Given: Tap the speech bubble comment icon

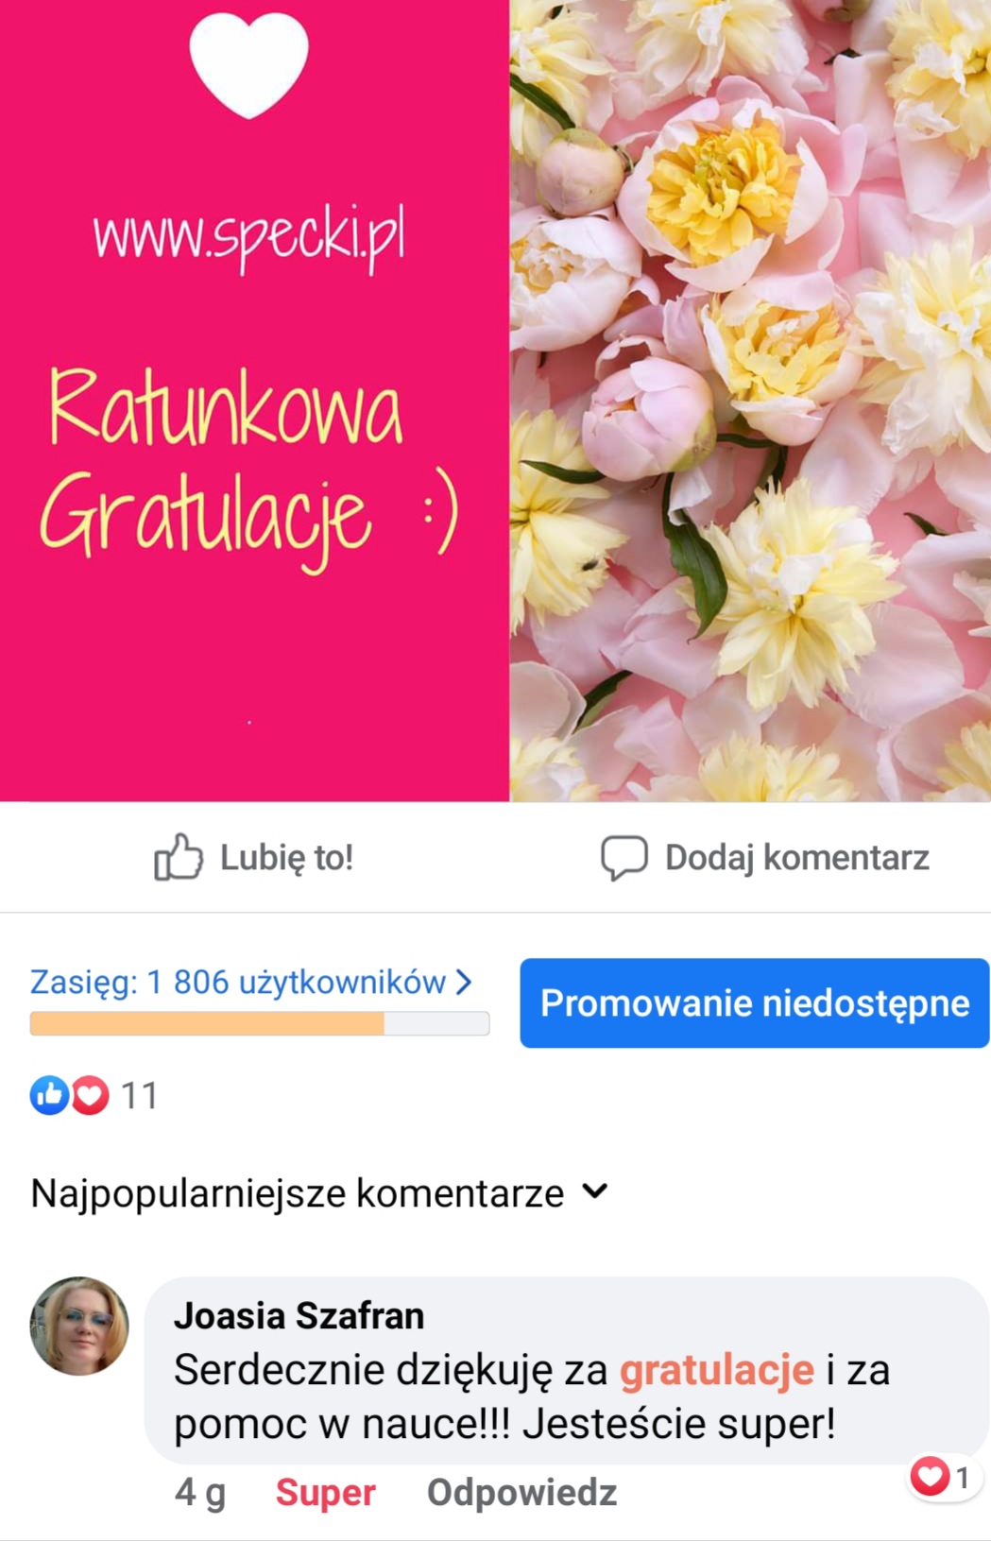Looking at the screenshot, I should (x=624, y=858).
